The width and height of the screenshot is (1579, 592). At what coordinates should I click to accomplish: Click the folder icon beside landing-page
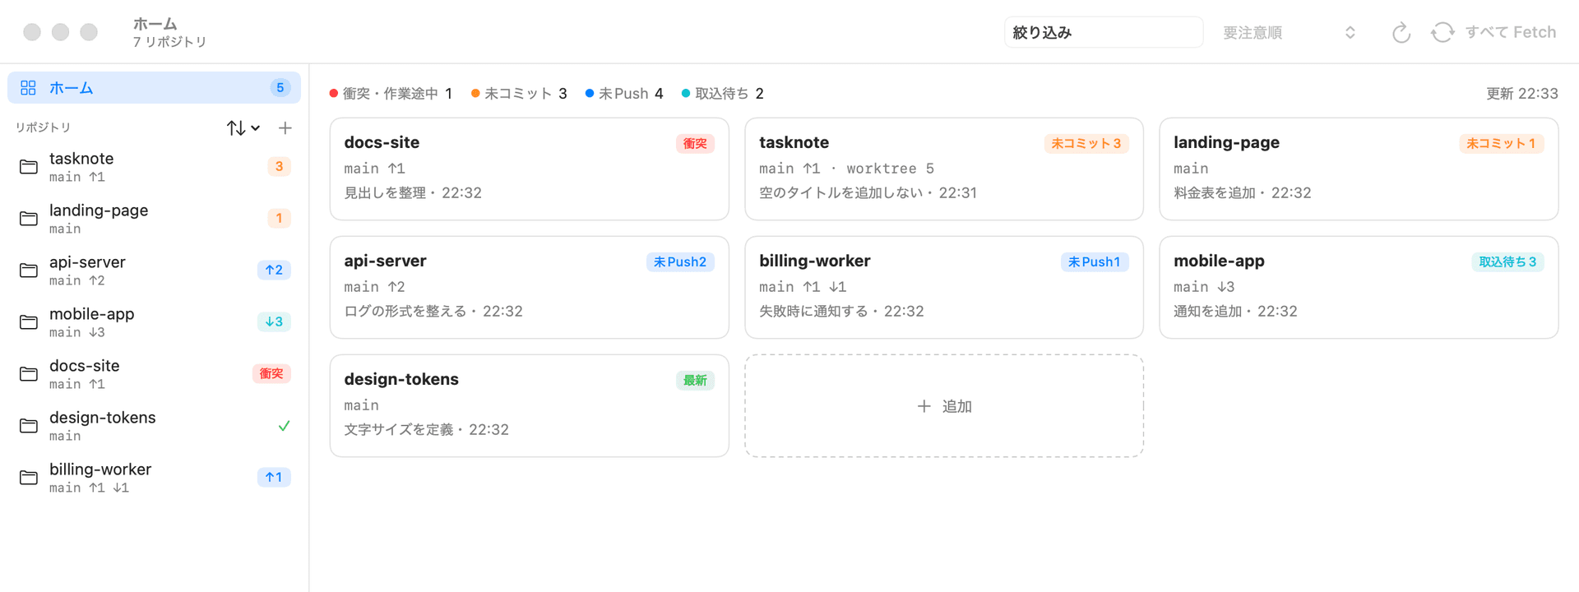point(29,219)
